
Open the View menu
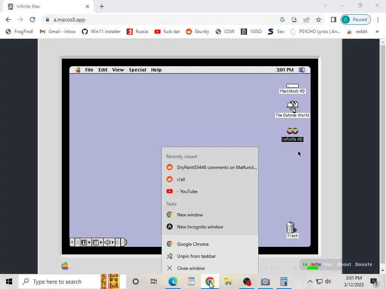[118, 70]
